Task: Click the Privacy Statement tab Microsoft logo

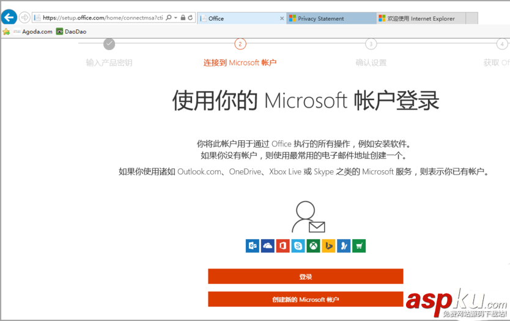Action: 292,18
